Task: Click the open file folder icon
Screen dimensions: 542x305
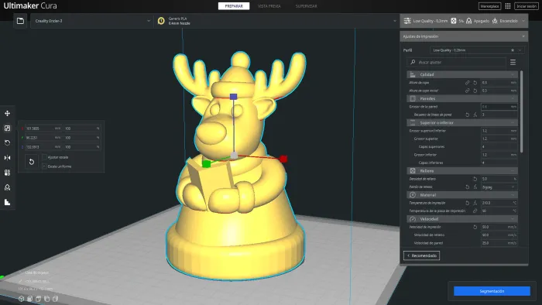Action: click(20, 21)
